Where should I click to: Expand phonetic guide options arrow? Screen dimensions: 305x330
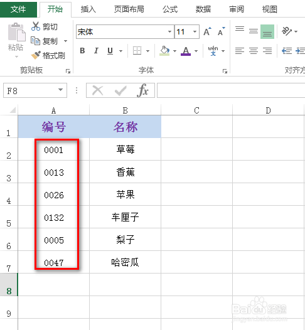tap(223, 51)
